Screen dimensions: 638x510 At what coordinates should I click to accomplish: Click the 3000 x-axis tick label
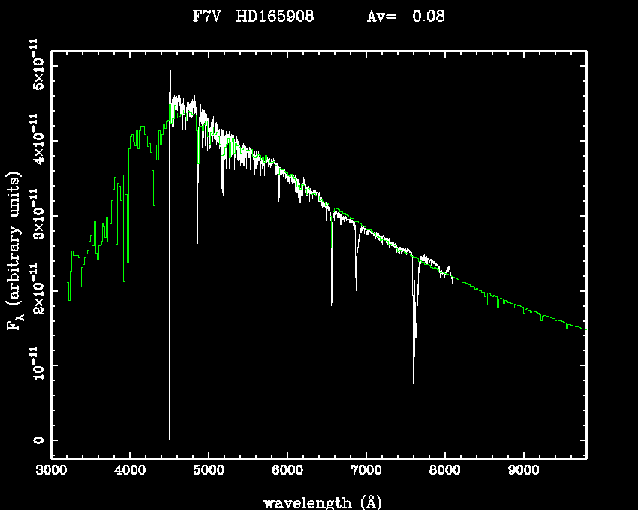pyautogui.click(x=51, y=471)
